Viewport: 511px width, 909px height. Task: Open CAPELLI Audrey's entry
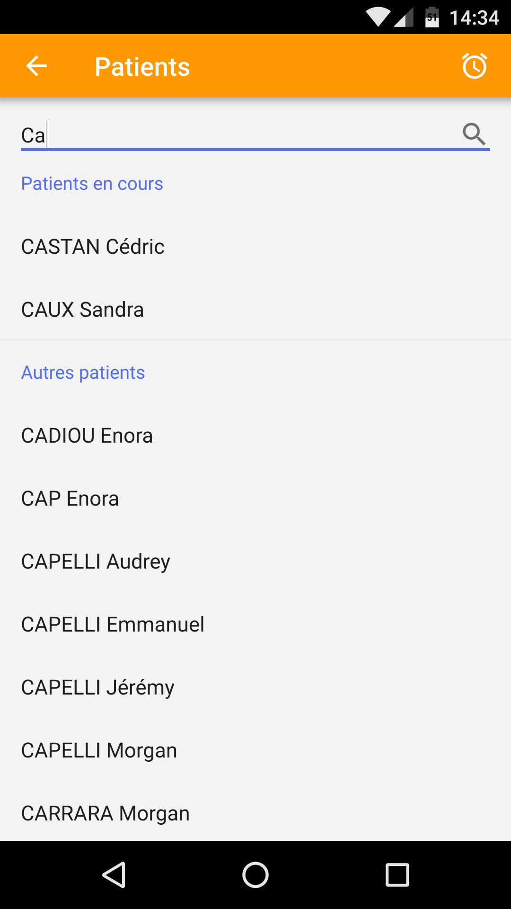96,561
